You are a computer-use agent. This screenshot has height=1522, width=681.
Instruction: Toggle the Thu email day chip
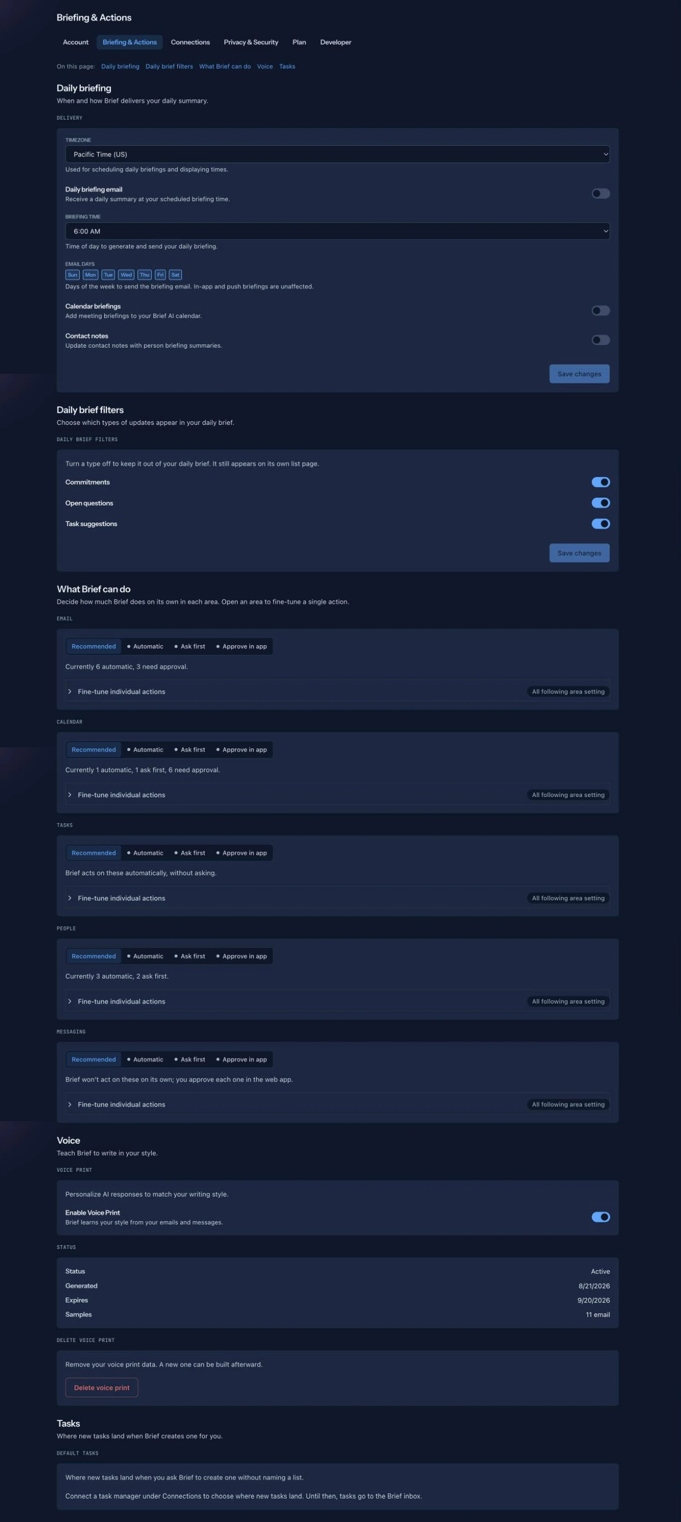(x=145, y=275)
